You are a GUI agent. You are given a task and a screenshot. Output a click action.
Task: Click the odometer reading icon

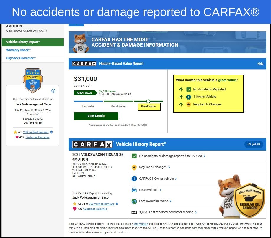point(134,212)
